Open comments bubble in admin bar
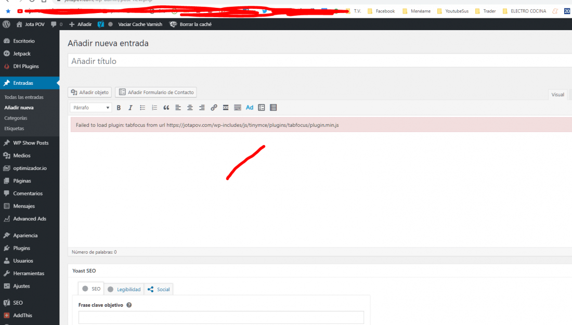The height and width of the screenshot is (325, 572). tap(57, 24)
